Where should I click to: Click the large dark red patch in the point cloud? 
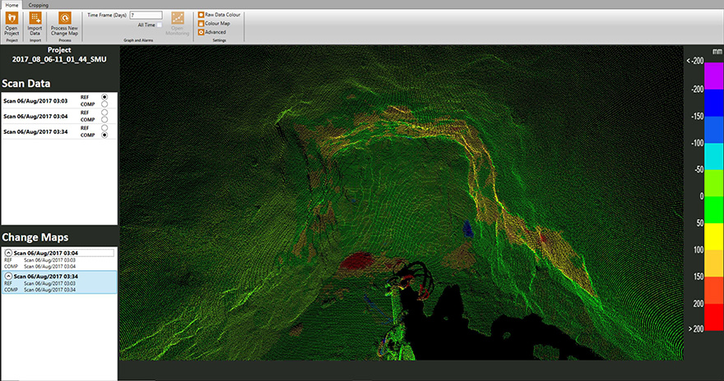[358, 261]
